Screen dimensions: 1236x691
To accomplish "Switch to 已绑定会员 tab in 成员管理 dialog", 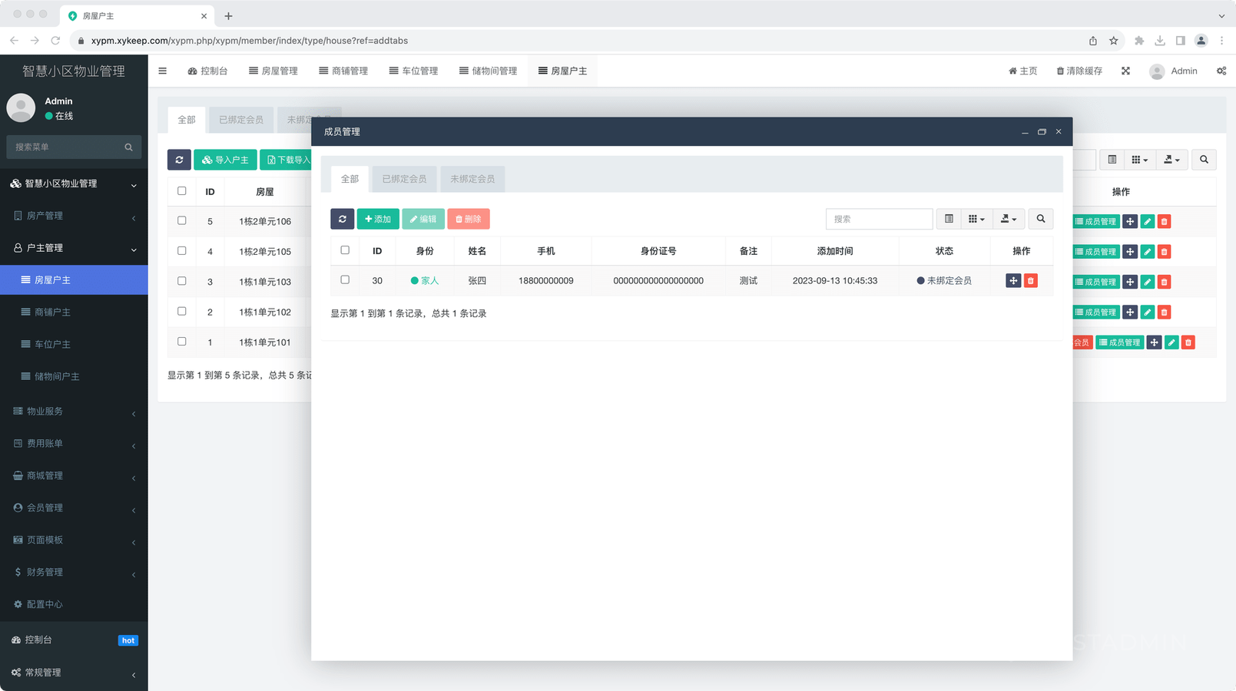I will [404, 179].
